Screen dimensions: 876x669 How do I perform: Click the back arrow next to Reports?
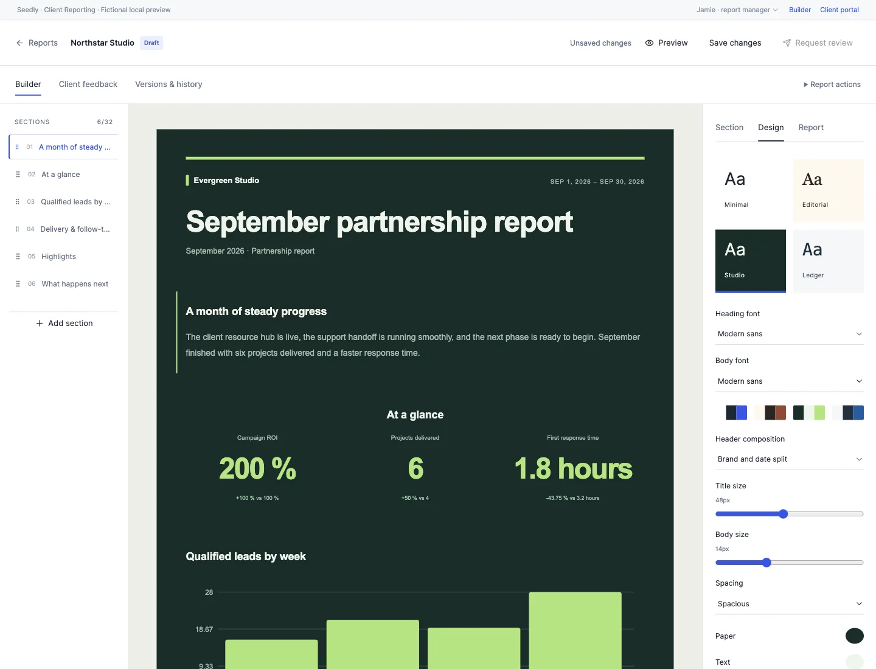click(19, 43)
